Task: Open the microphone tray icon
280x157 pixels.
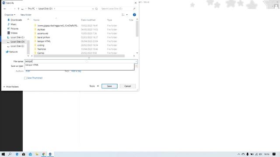Action: [x=248, y=154]
